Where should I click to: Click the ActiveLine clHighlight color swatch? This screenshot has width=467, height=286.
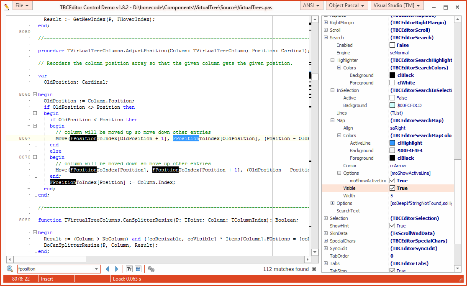tap(392, 143)
